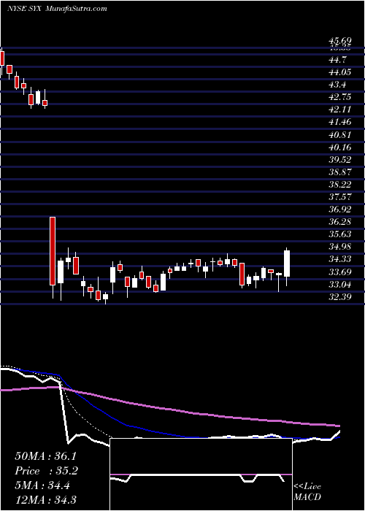Click the NYSE SYX MunafaSutra.com title text
The width and height of the screenshot is (365, 511).
pos(57,9)
